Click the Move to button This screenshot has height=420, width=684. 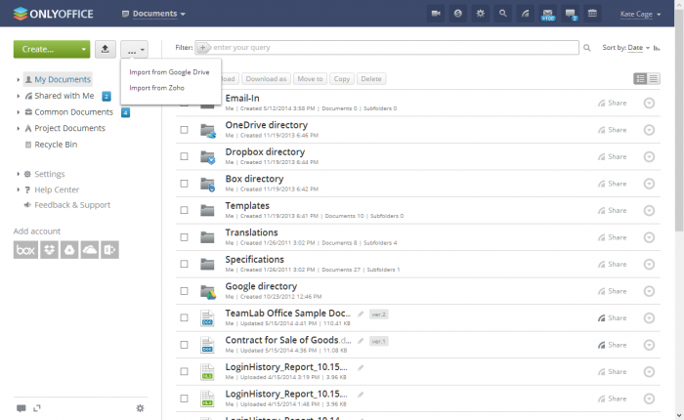point(310,79)
